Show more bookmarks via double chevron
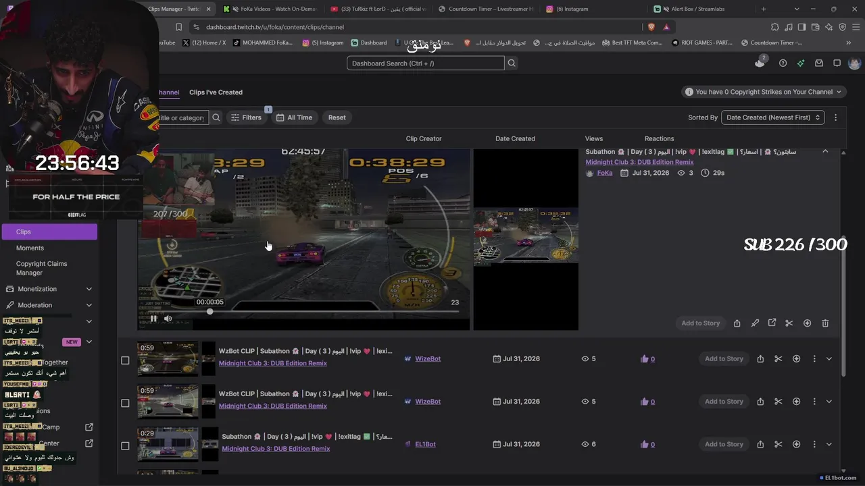865x486 pixels. [849, 43]
